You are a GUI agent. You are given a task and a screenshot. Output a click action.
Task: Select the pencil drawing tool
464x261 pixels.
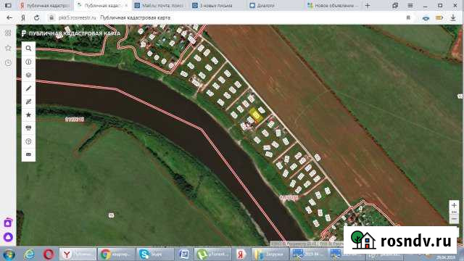point(28,88)
